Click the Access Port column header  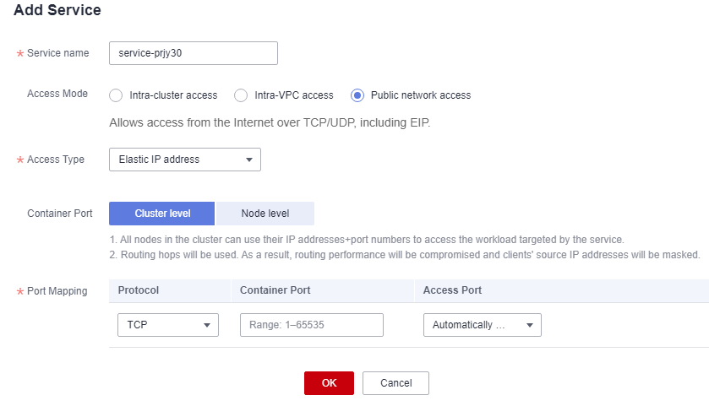(x=452, y=290)
